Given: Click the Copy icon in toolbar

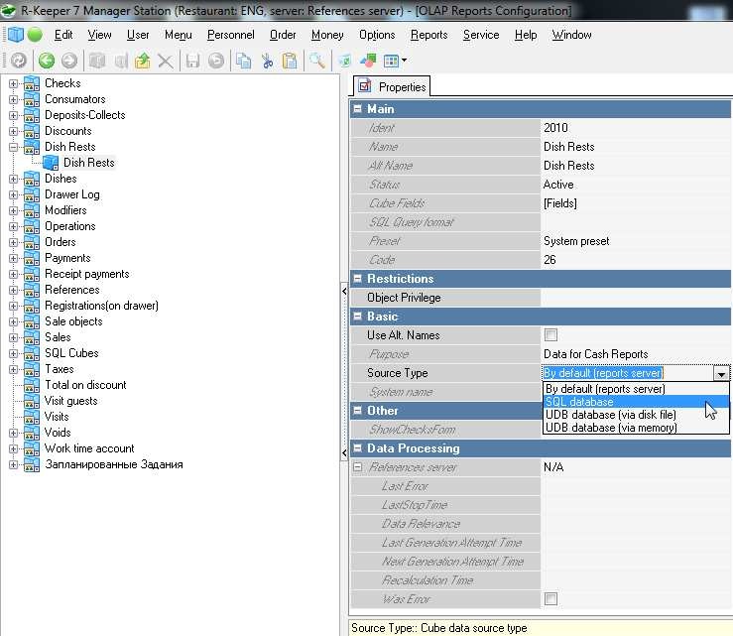Looking at the screenshot, I should tap(244, 61).
